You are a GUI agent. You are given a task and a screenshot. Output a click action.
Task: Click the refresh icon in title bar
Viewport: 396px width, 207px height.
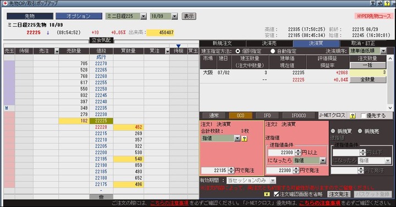point(380,3)
